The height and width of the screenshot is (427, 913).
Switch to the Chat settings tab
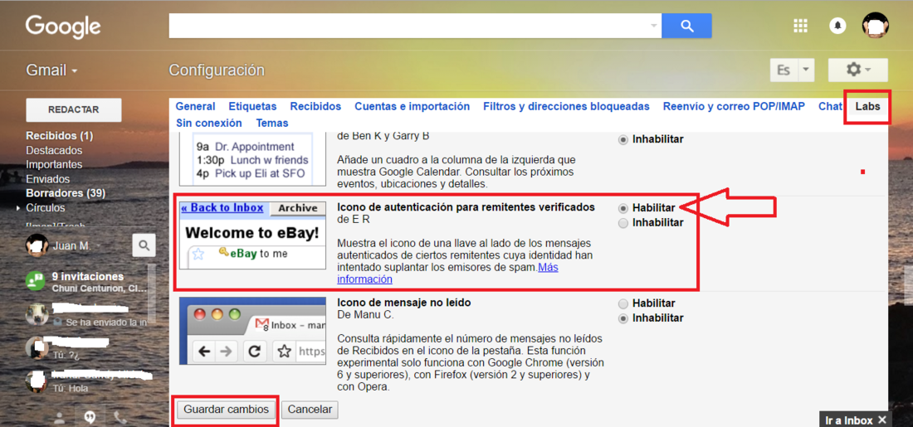click(x=830, y=106)
